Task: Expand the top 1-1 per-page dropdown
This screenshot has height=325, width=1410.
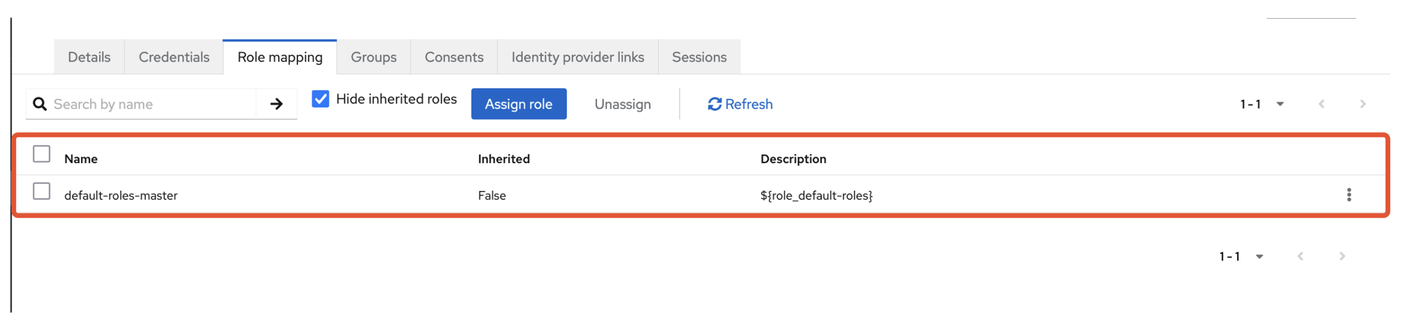Action: click(x=1261, y=104)
